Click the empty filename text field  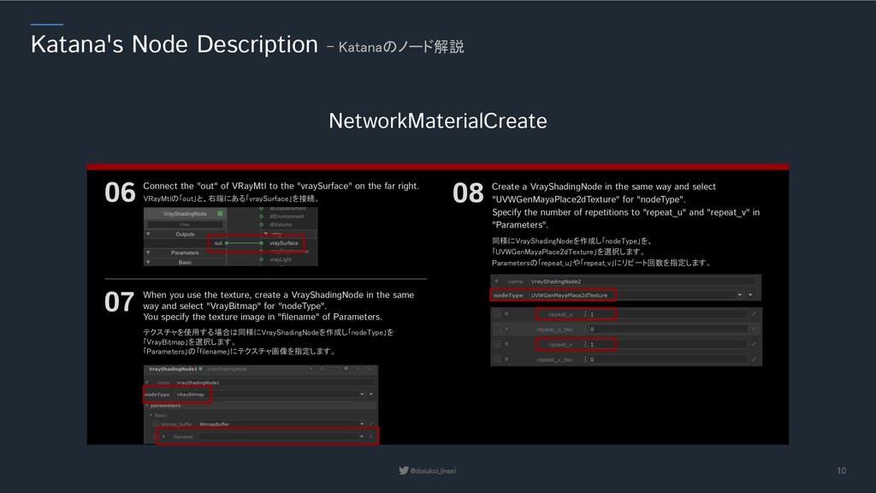click(x=278, y=437)
